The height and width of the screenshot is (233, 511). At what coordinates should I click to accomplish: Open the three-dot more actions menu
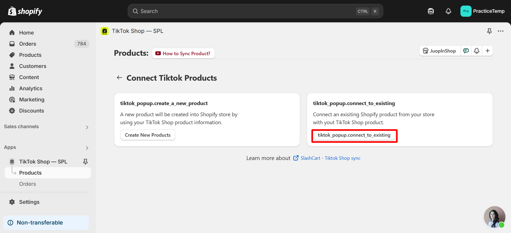pos(501,31)
